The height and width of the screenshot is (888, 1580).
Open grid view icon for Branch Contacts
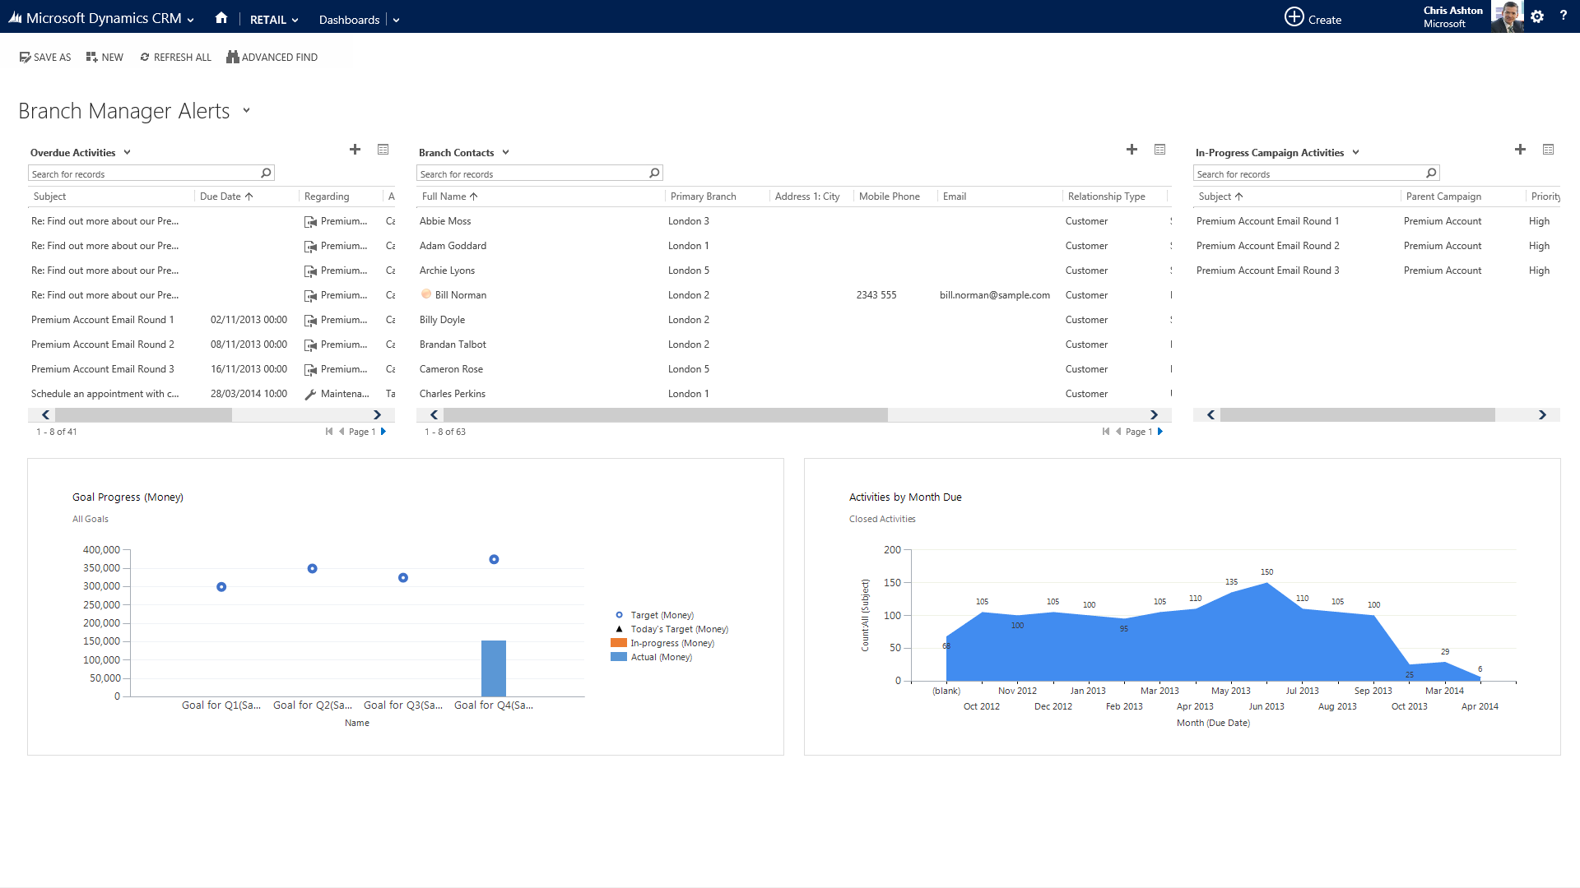pos(1159,150)
